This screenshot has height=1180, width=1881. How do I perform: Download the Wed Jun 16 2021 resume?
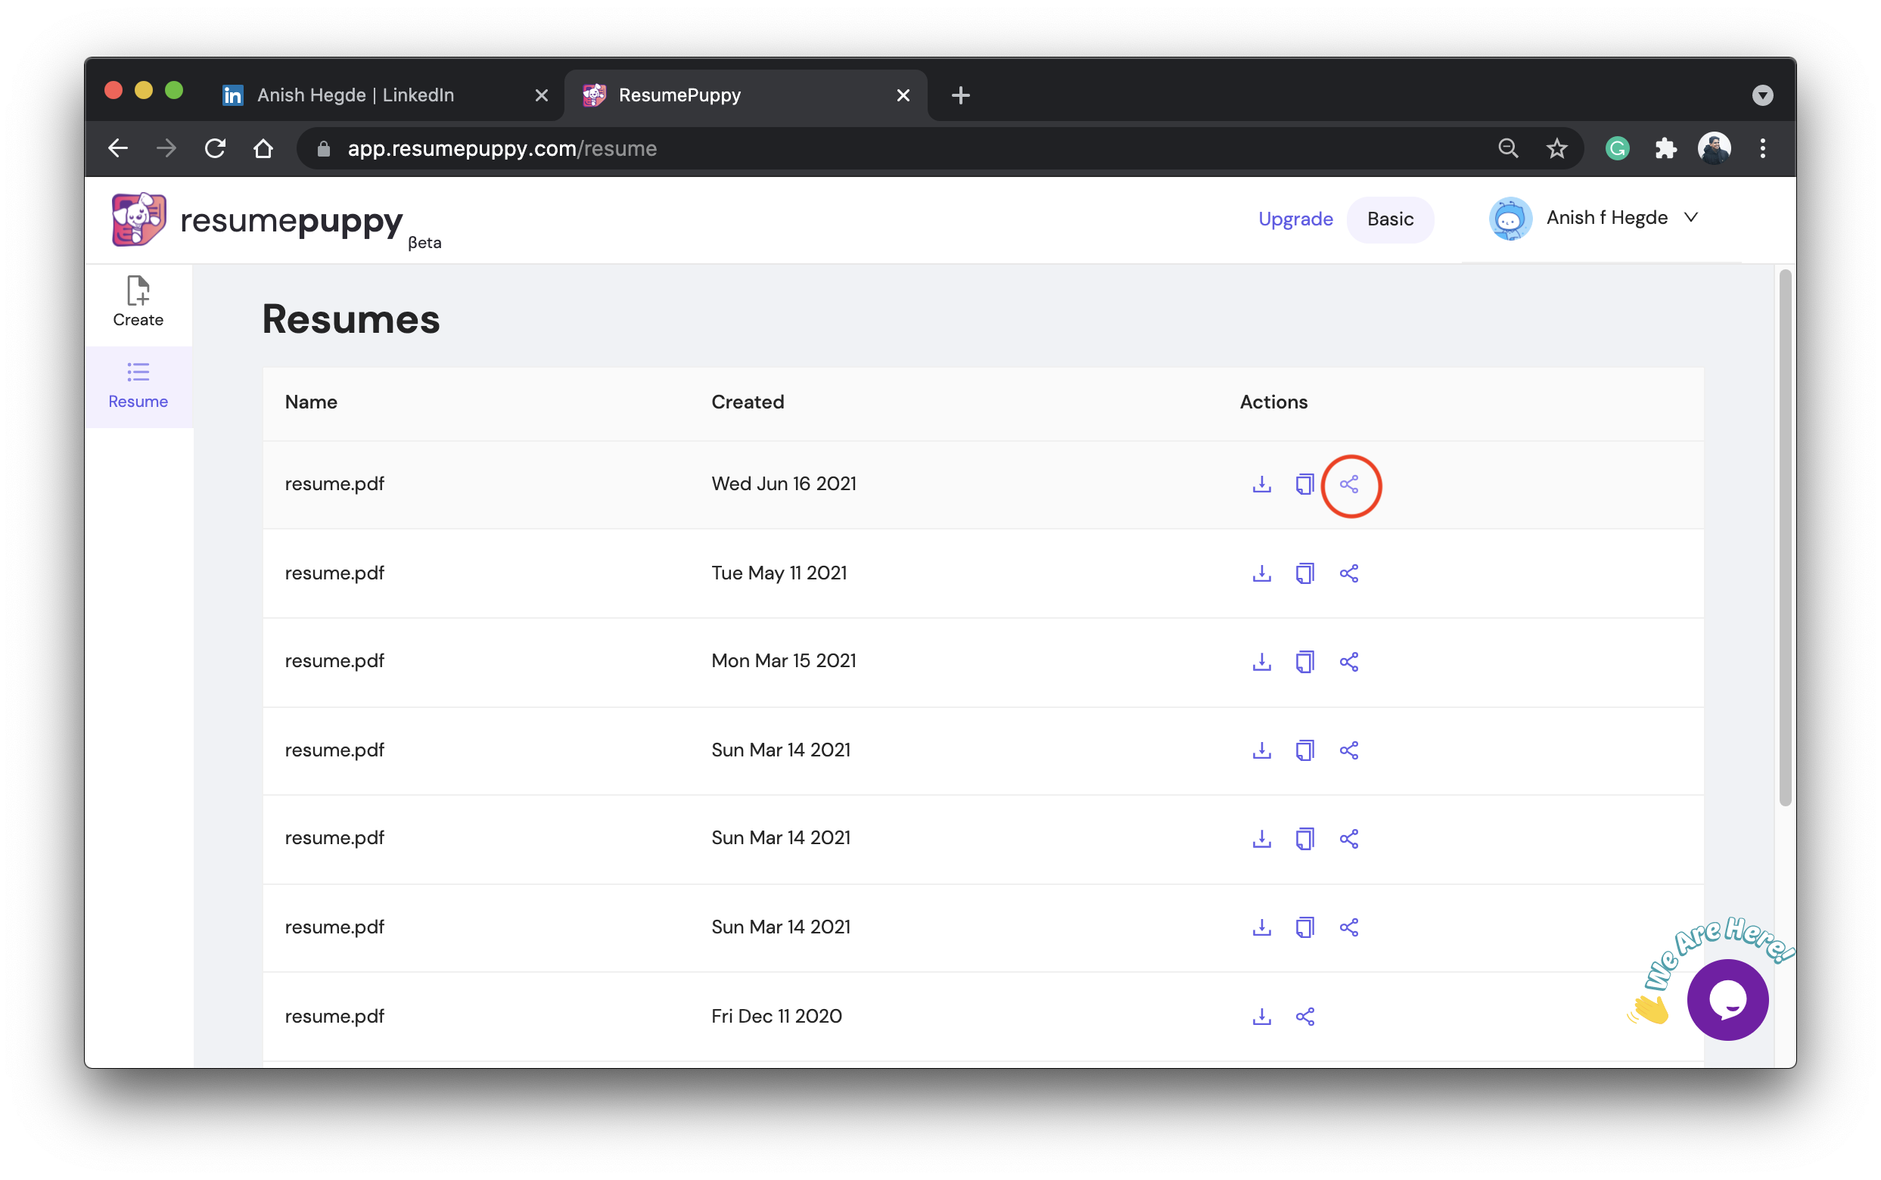coord(1261,485)
